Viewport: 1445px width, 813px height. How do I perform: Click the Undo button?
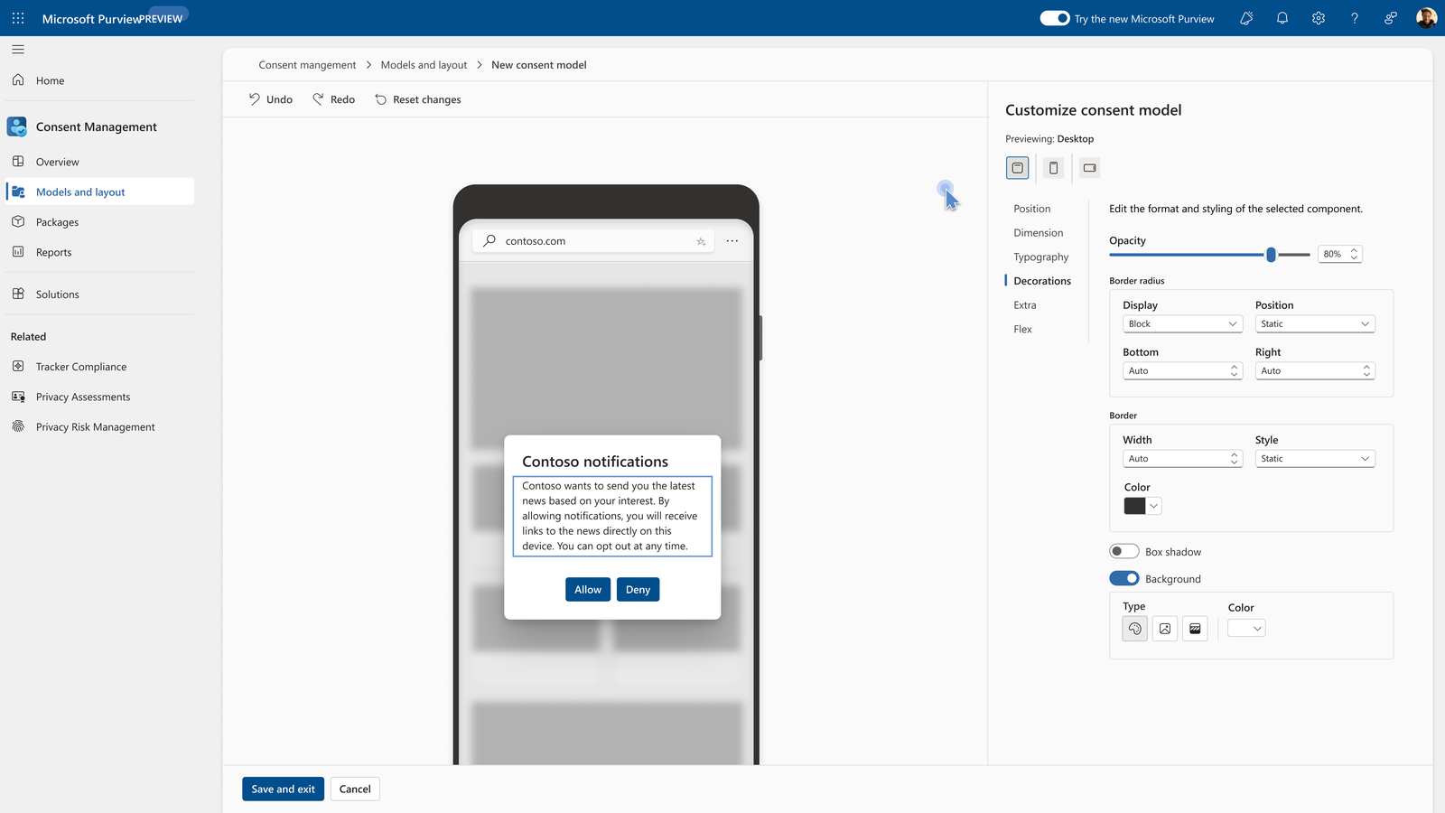(x=271, y=99)
